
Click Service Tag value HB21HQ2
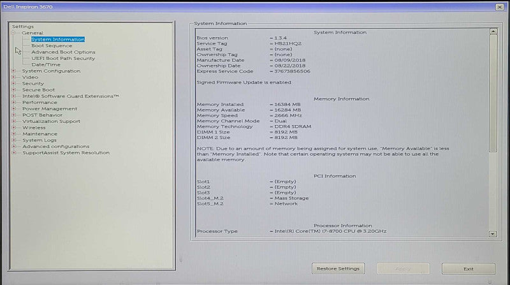(x=288, y=43)
